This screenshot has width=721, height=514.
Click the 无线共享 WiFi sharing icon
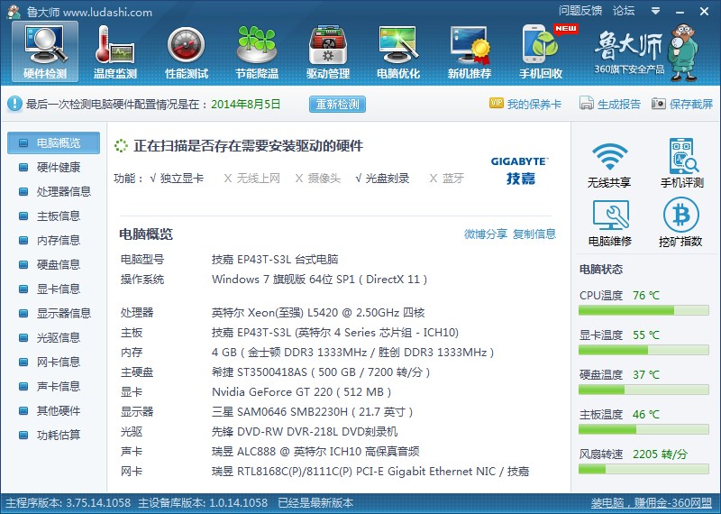609,165
